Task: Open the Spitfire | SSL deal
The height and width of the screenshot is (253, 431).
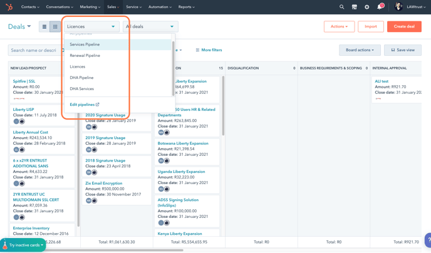Action: coord(24,81)
